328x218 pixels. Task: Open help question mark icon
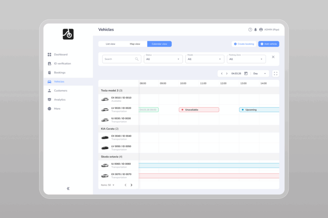250,29
